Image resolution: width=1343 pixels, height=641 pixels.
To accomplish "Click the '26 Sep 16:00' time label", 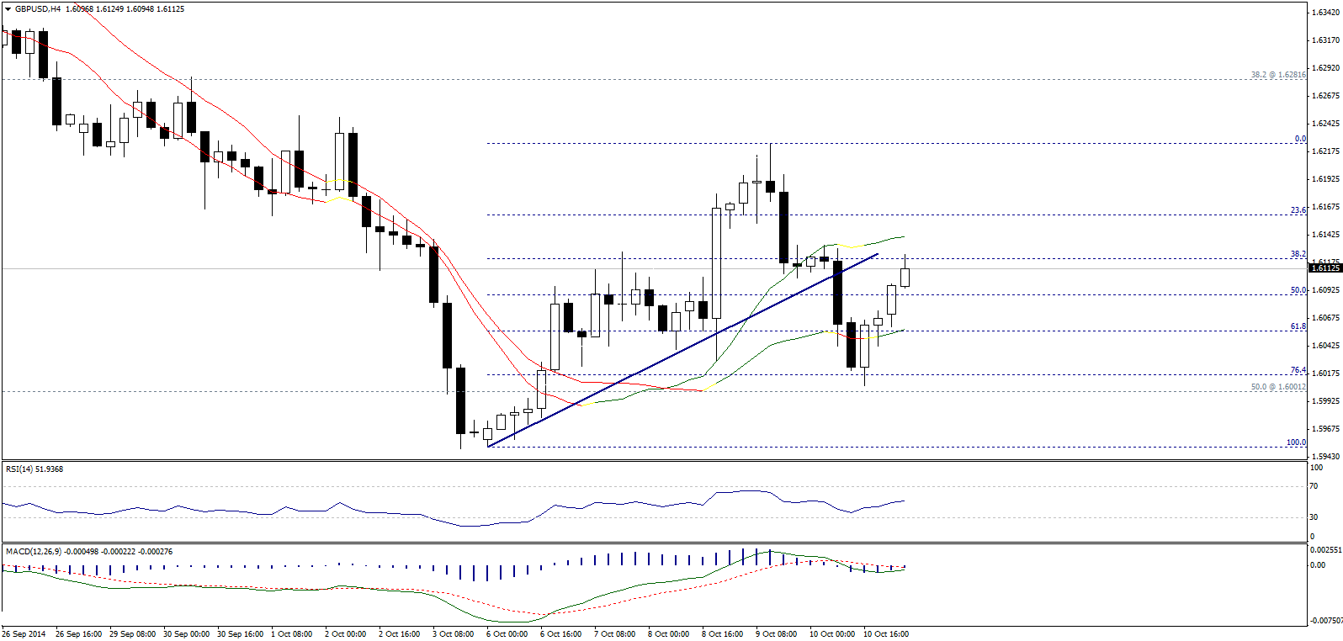I will click(78, 633).
